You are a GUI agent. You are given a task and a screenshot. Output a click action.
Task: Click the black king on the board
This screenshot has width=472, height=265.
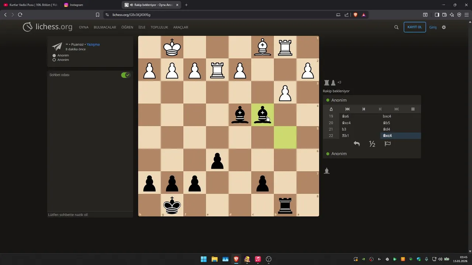click(172, 205)
